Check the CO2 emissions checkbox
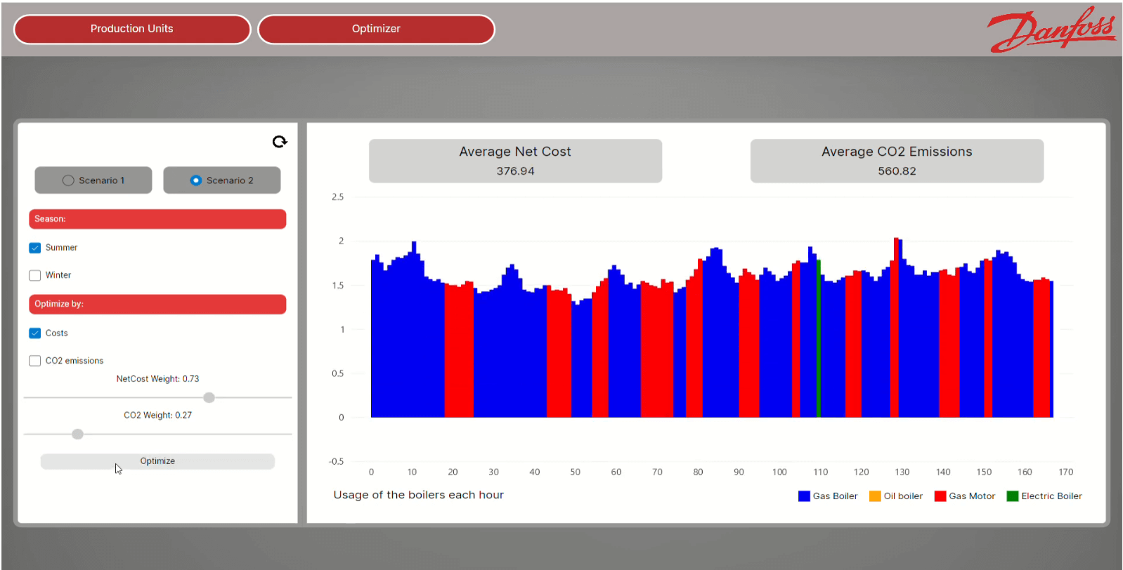Image resolution: width=1123 pixels, height=570 pixels. coord(35,361)
